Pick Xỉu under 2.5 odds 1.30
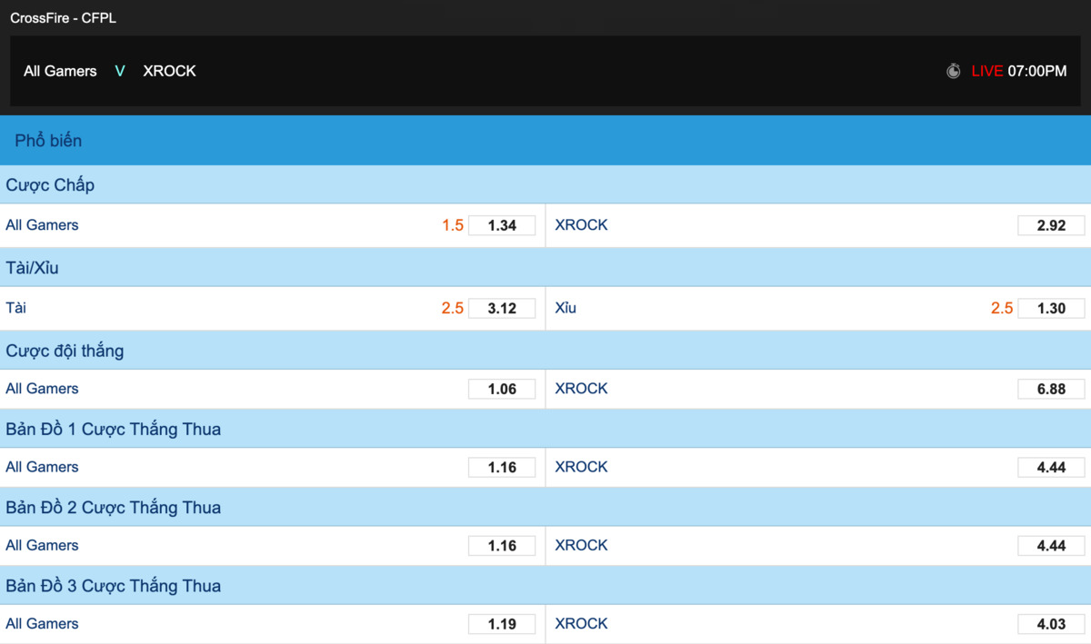Screen dimensions: 1091x644 pos(1051,308)
